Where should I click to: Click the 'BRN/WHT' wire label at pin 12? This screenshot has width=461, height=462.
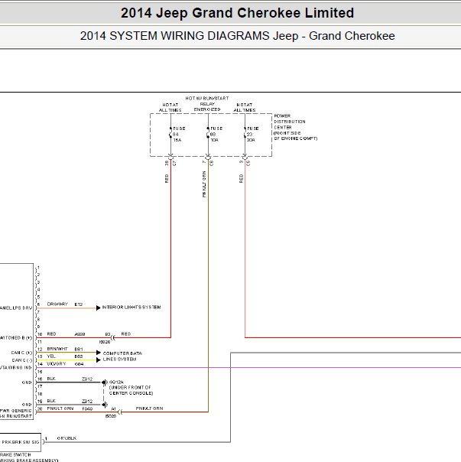point(57,349)
